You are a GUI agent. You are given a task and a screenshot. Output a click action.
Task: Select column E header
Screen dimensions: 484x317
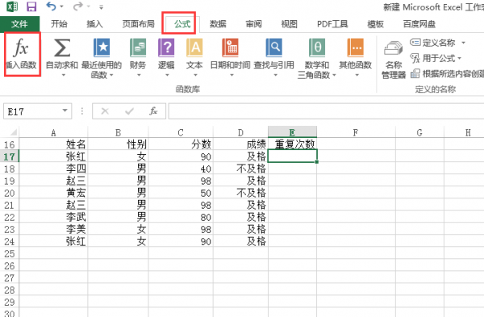(292, 132)
